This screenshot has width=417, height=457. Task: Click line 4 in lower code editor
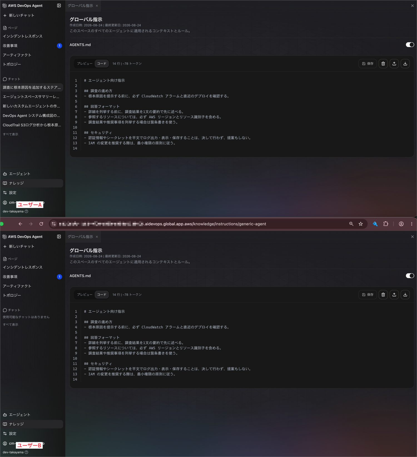(157, 327)
